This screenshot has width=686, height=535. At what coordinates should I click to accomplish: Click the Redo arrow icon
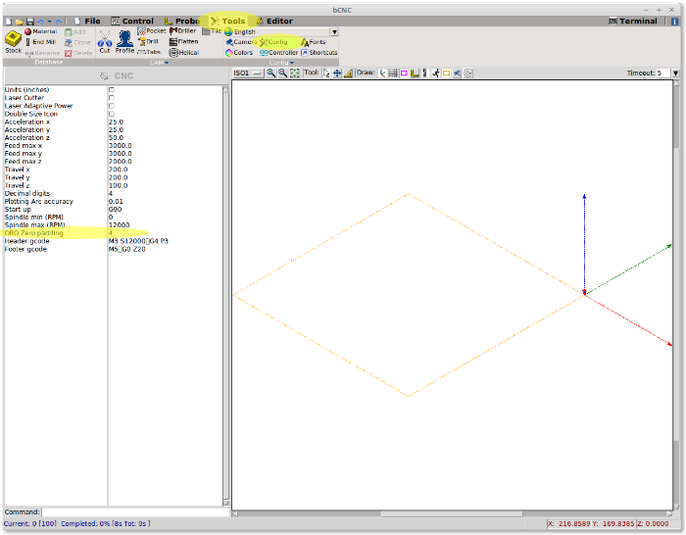click(59, 22)
